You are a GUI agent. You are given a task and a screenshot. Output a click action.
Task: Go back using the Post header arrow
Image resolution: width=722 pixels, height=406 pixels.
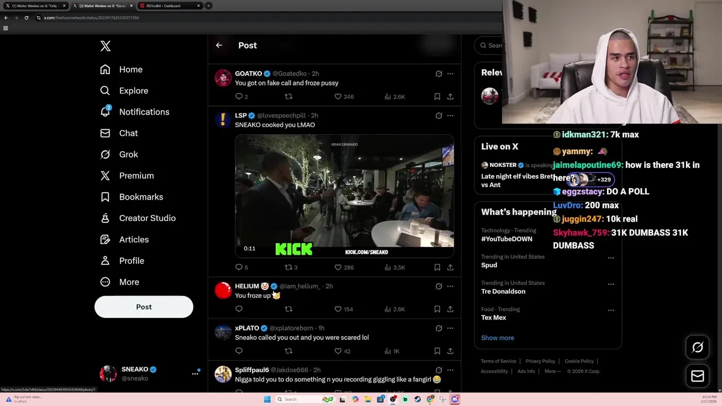click(x=219, y=45)
